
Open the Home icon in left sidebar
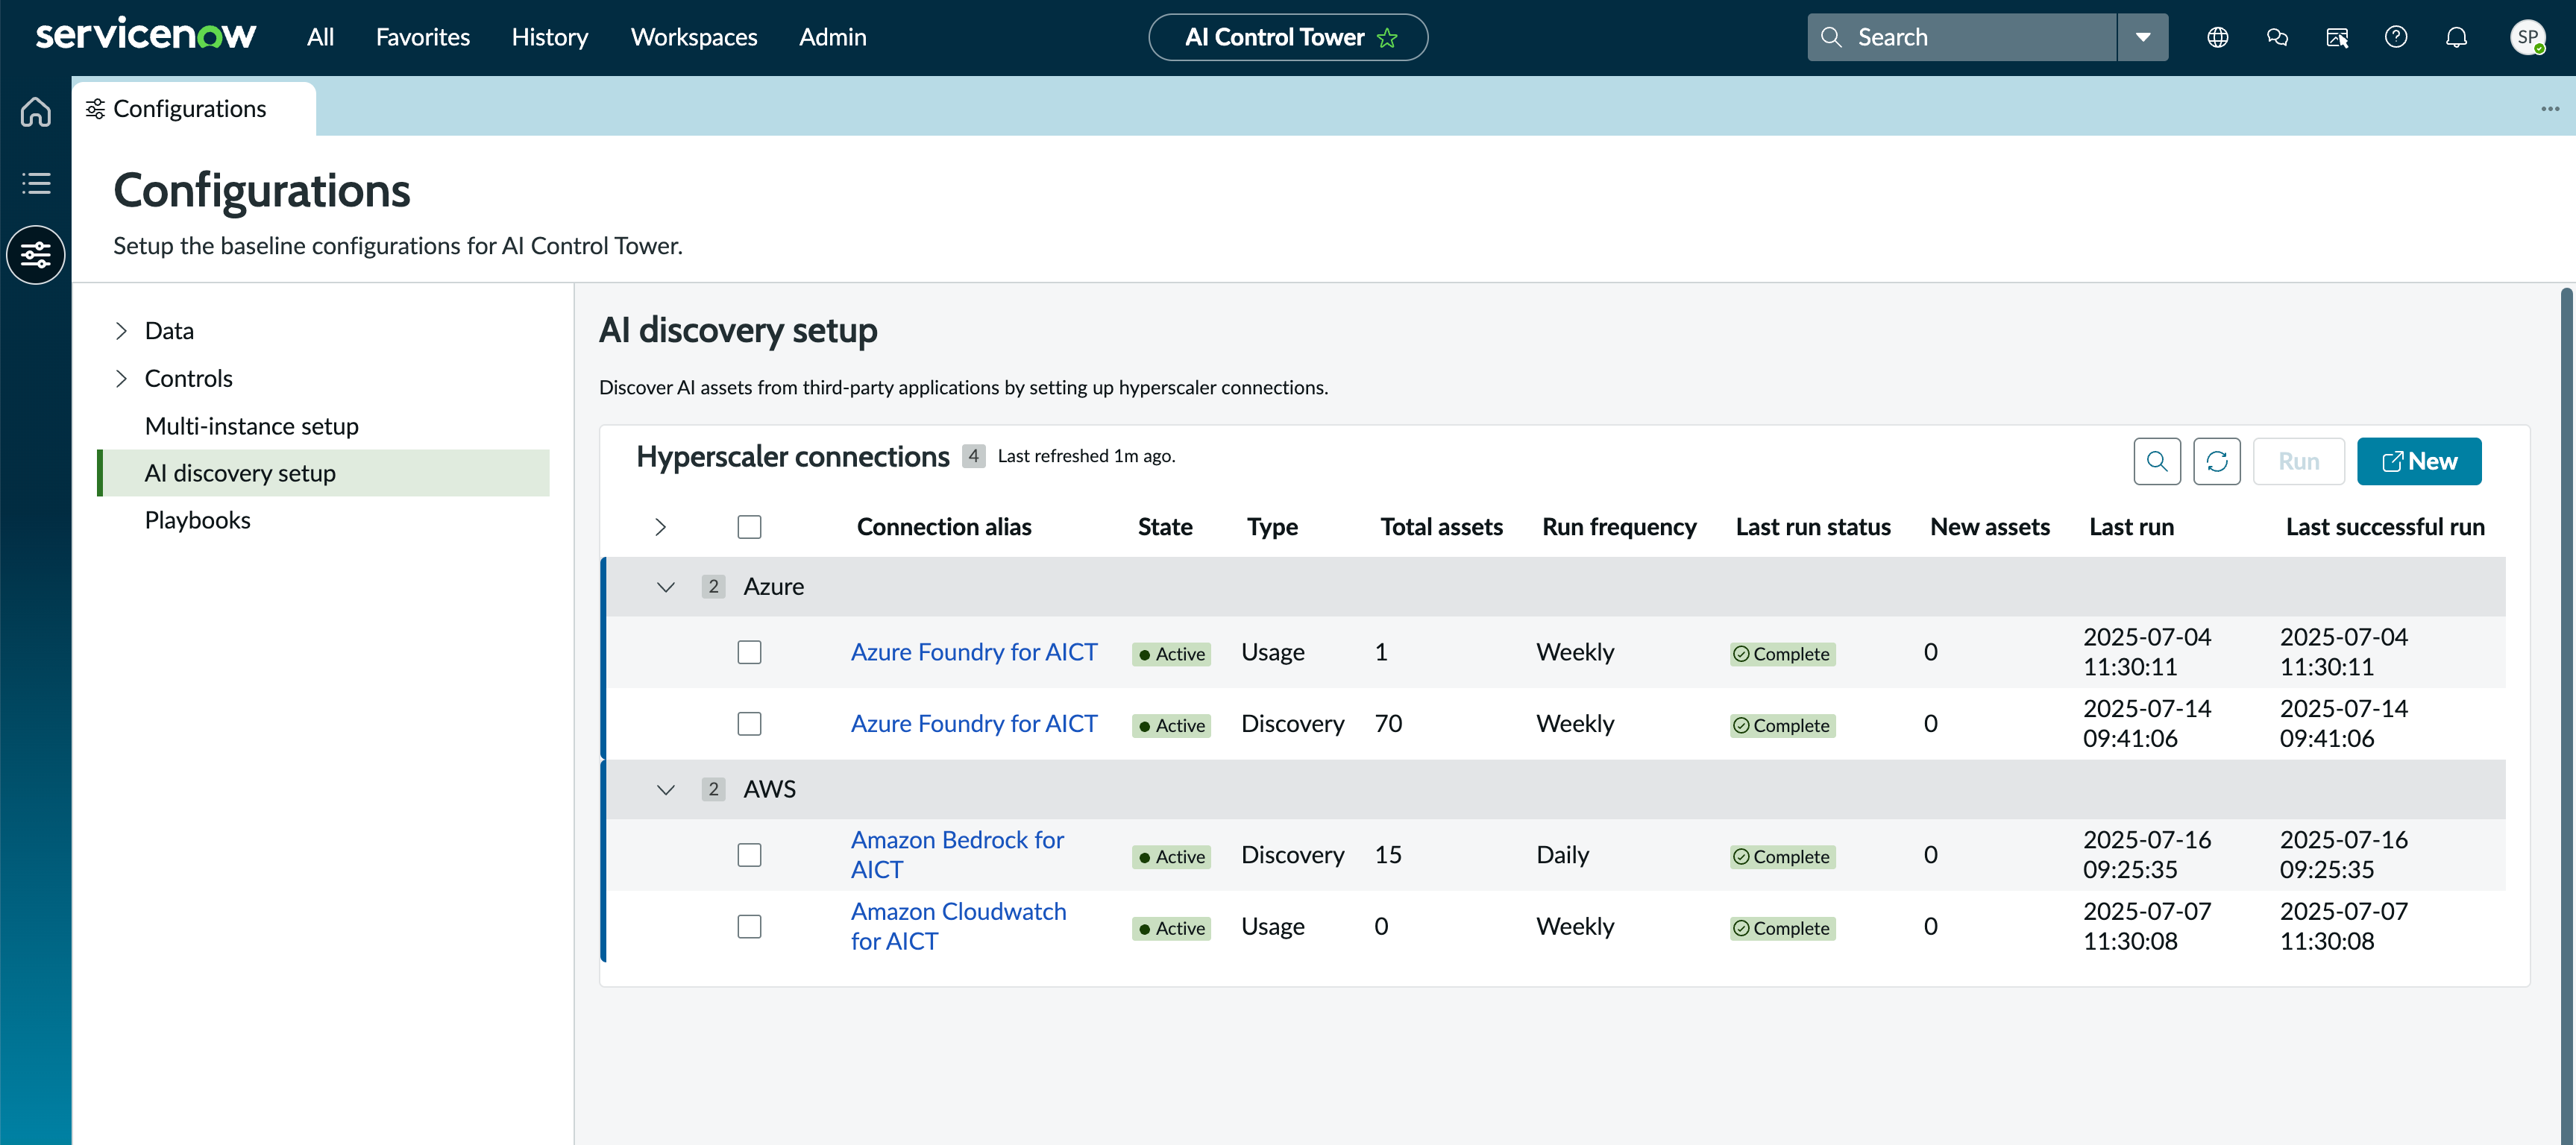36,111
